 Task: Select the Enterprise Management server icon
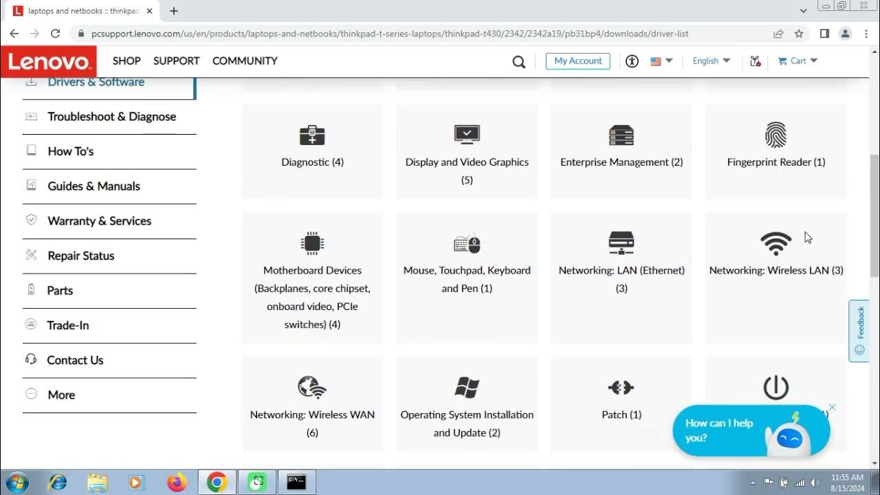point(621,135)
